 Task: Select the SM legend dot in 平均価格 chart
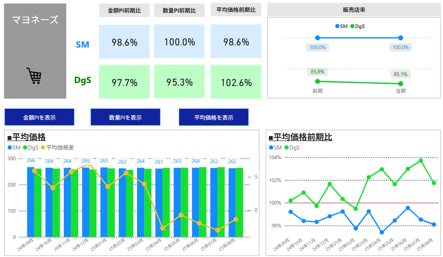coord(10,148)
